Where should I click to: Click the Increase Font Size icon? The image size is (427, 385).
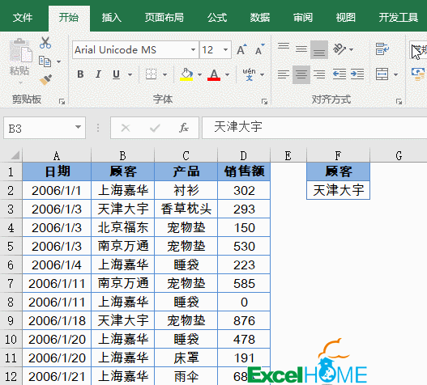[x=241, y=49]
